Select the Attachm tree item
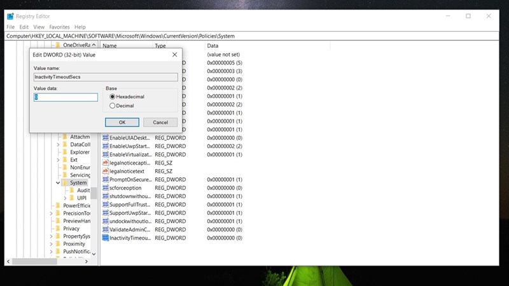509x286 pixels. pyautogui.click(x=80, y=137)
